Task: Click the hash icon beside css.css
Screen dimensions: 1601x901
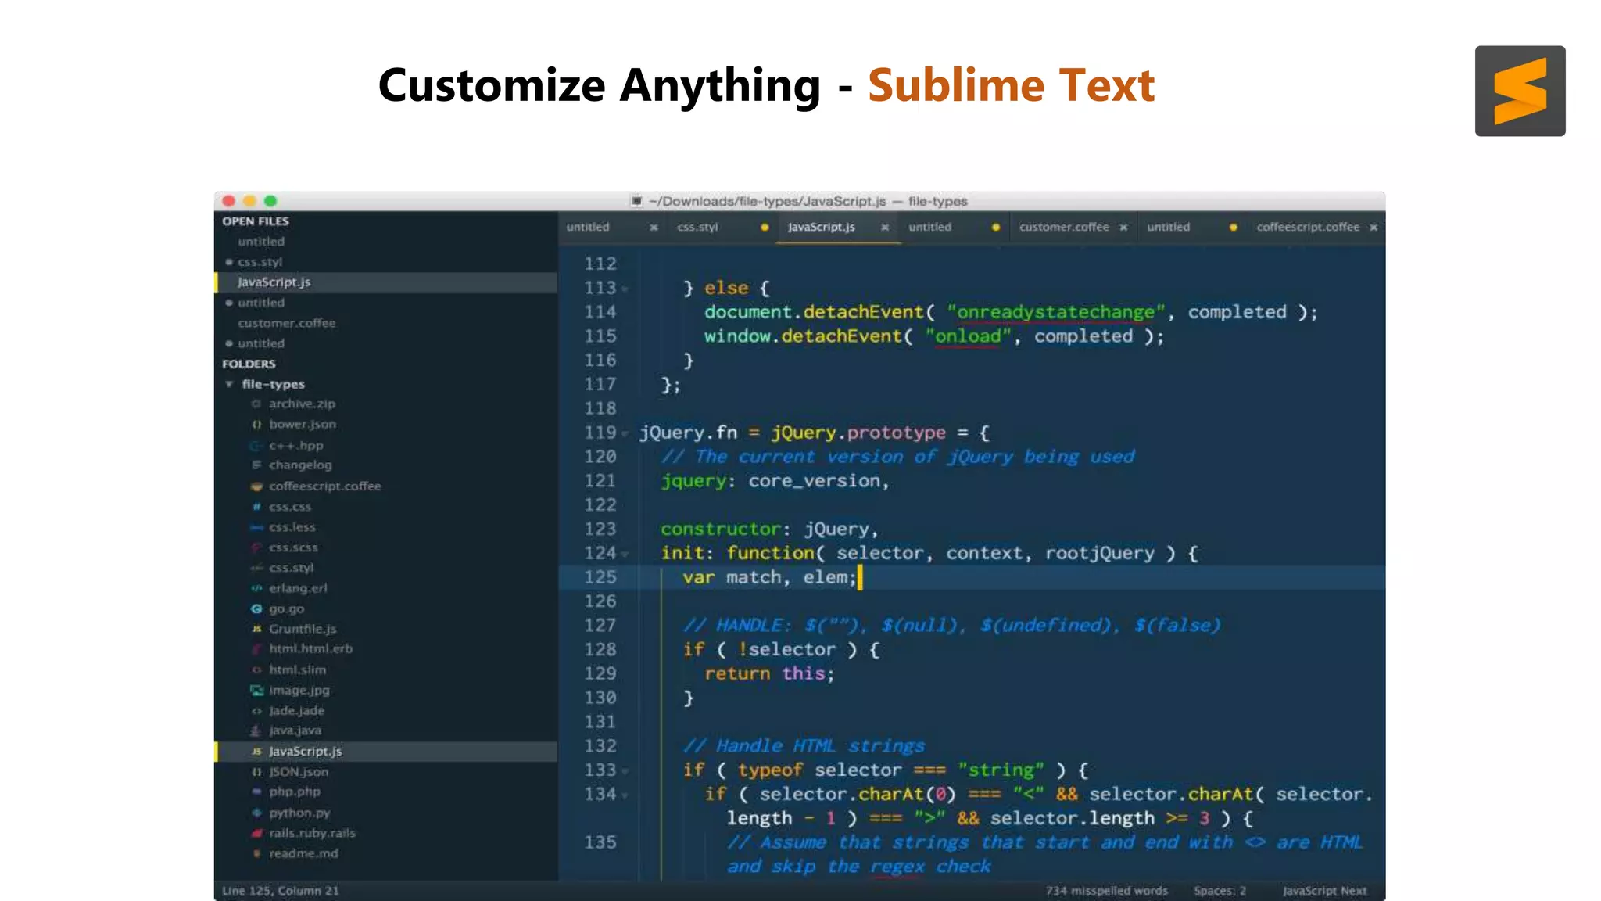Action: click(x=256, y=507)
